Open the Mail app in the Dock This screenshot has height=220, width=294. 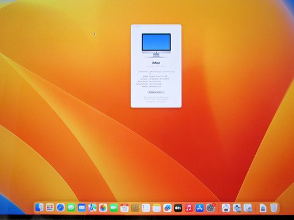82,208
